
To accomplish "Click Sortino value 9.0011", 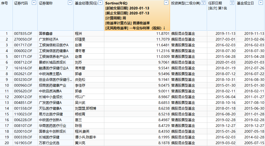I will pyautogui.click(x=164, y=91).
